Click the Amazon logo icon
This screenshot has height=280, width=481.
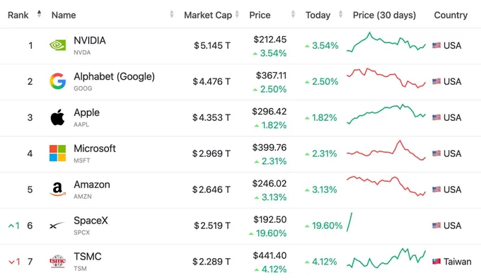click(58, 189)
